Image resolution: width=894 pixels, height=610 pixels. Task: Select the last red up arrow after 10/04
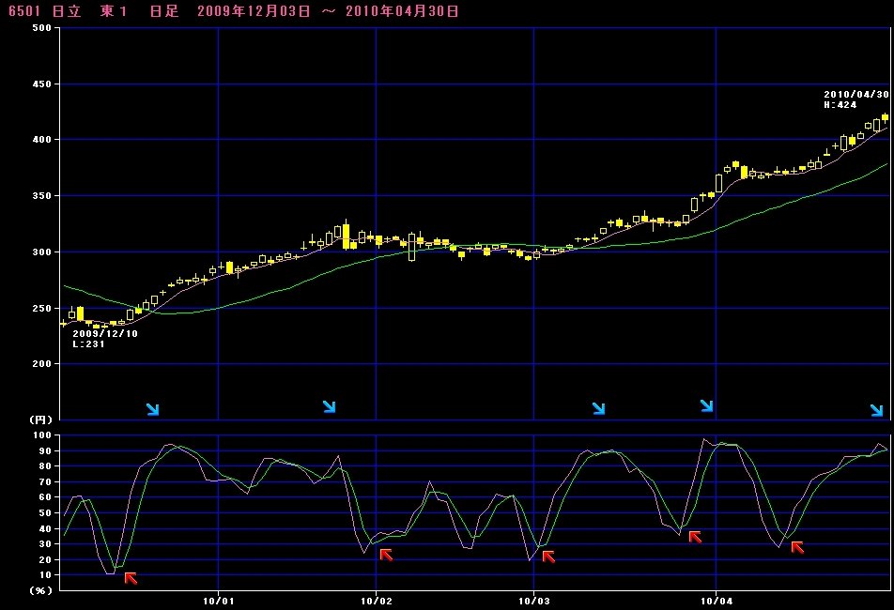(x=797, y=546)
